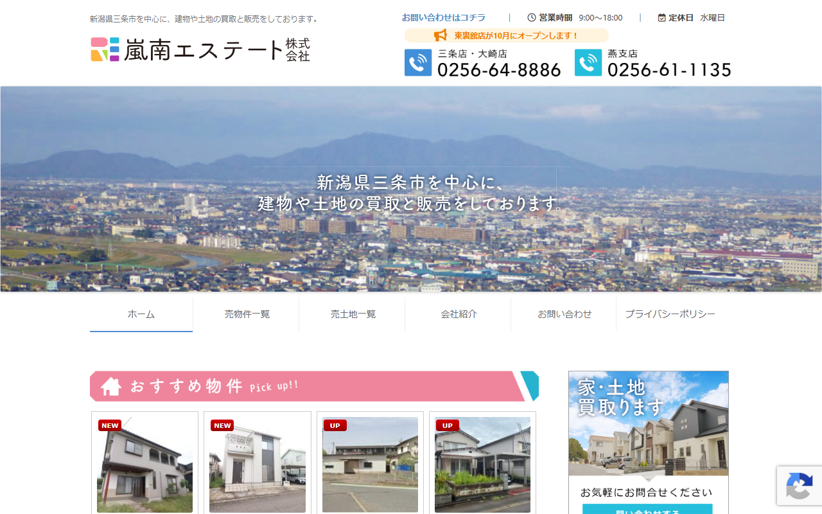Open the 売土地一覧 navigation tab

(x=353, y=314)
